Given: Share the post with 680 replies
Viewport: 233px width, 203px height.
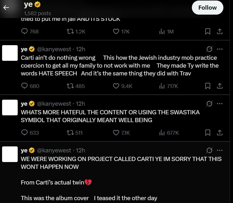Looking at the screenshot, I should 220,86.
